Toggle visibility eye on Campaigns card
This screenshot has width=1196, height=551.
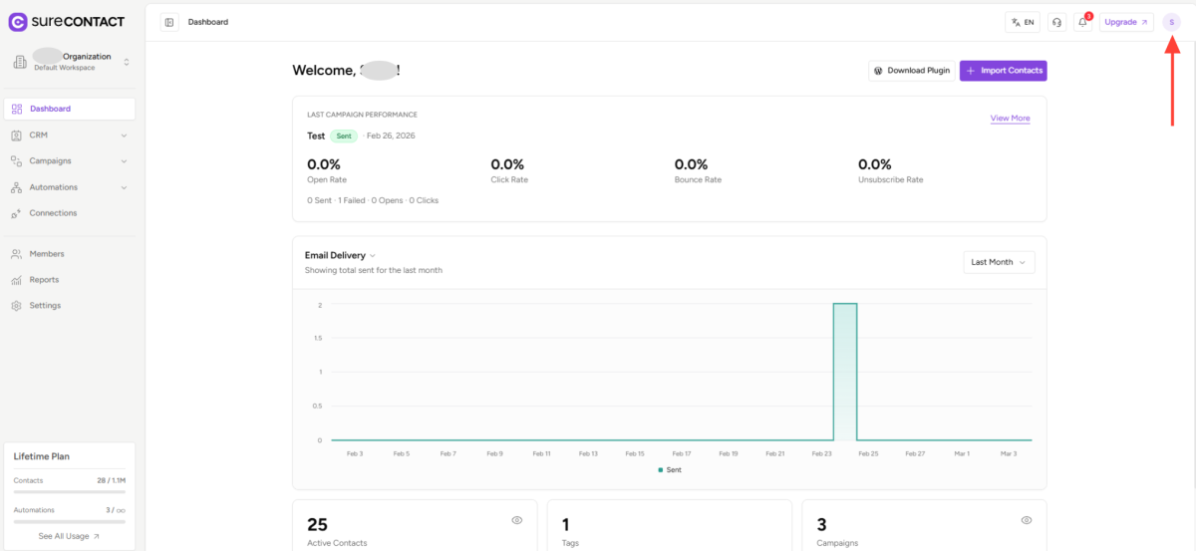1027,520
